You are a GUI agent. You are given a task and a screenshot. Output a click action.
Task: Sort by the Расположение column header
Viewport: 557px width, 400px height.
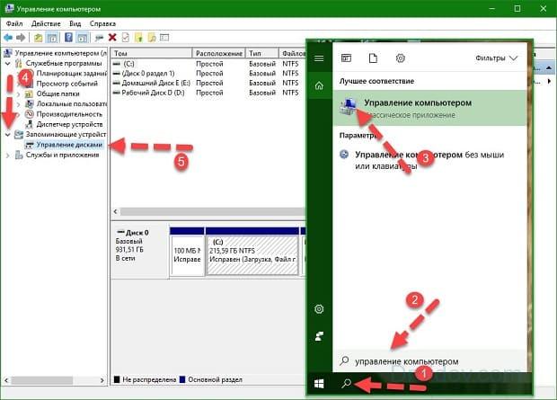(219, 53)
